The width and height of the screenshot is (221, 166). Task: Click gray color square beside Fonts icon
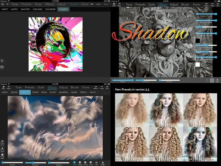[x=212, y=81]
